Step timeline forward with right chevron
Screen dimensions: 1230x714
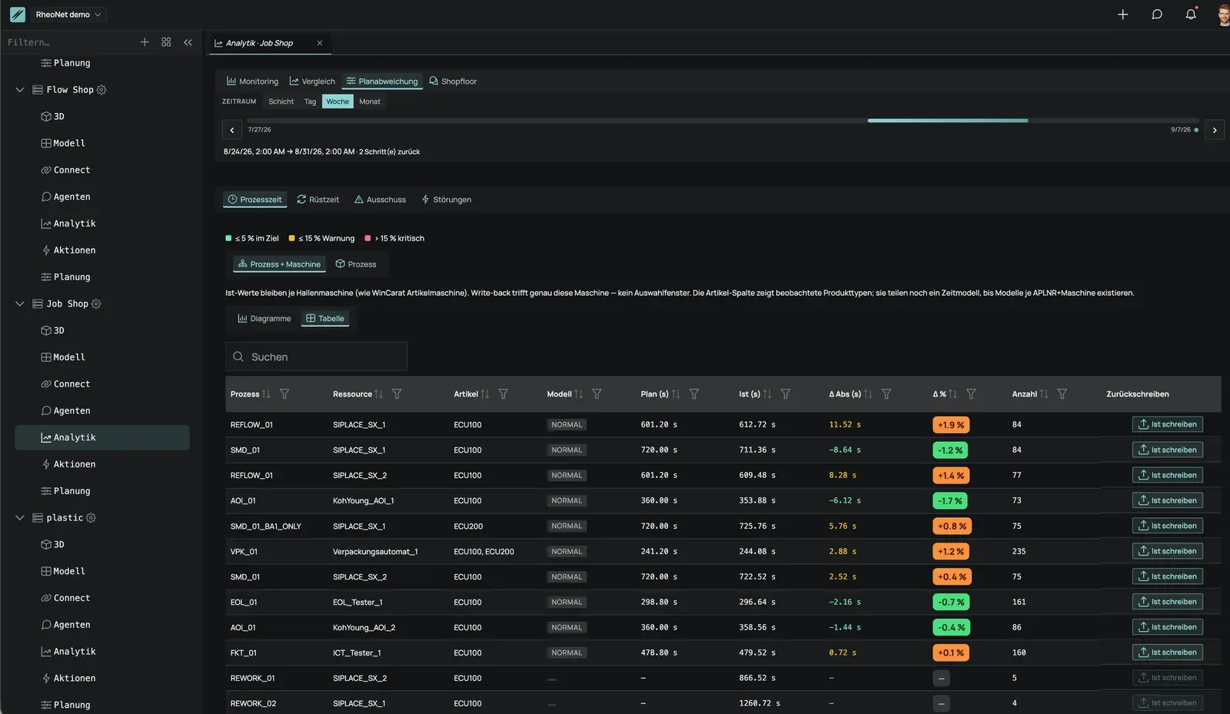click(1215, 130)
